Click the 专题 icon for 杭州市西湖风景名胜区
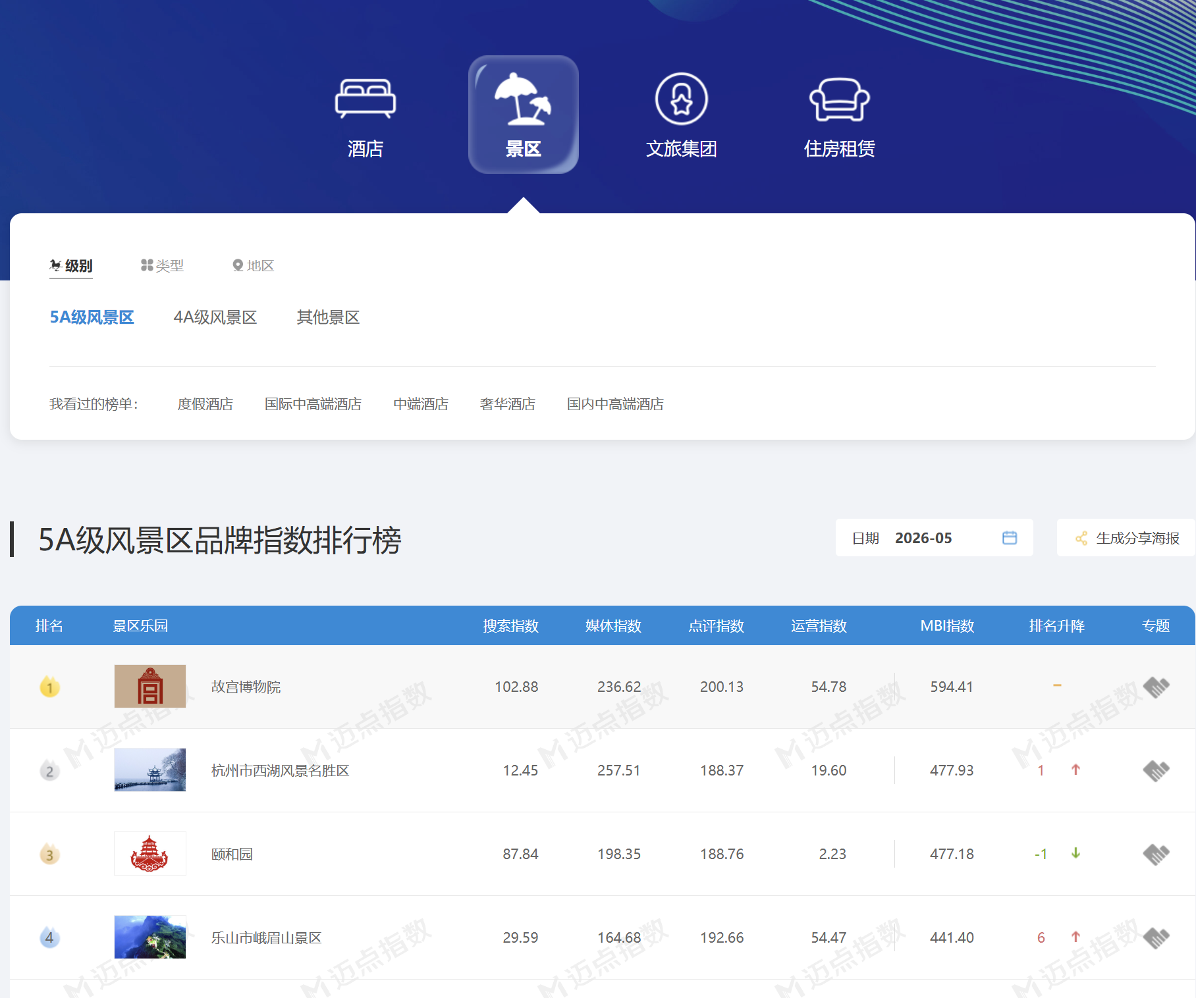The width and height of the screenshot is (1196, 998). pos(1156,771)
